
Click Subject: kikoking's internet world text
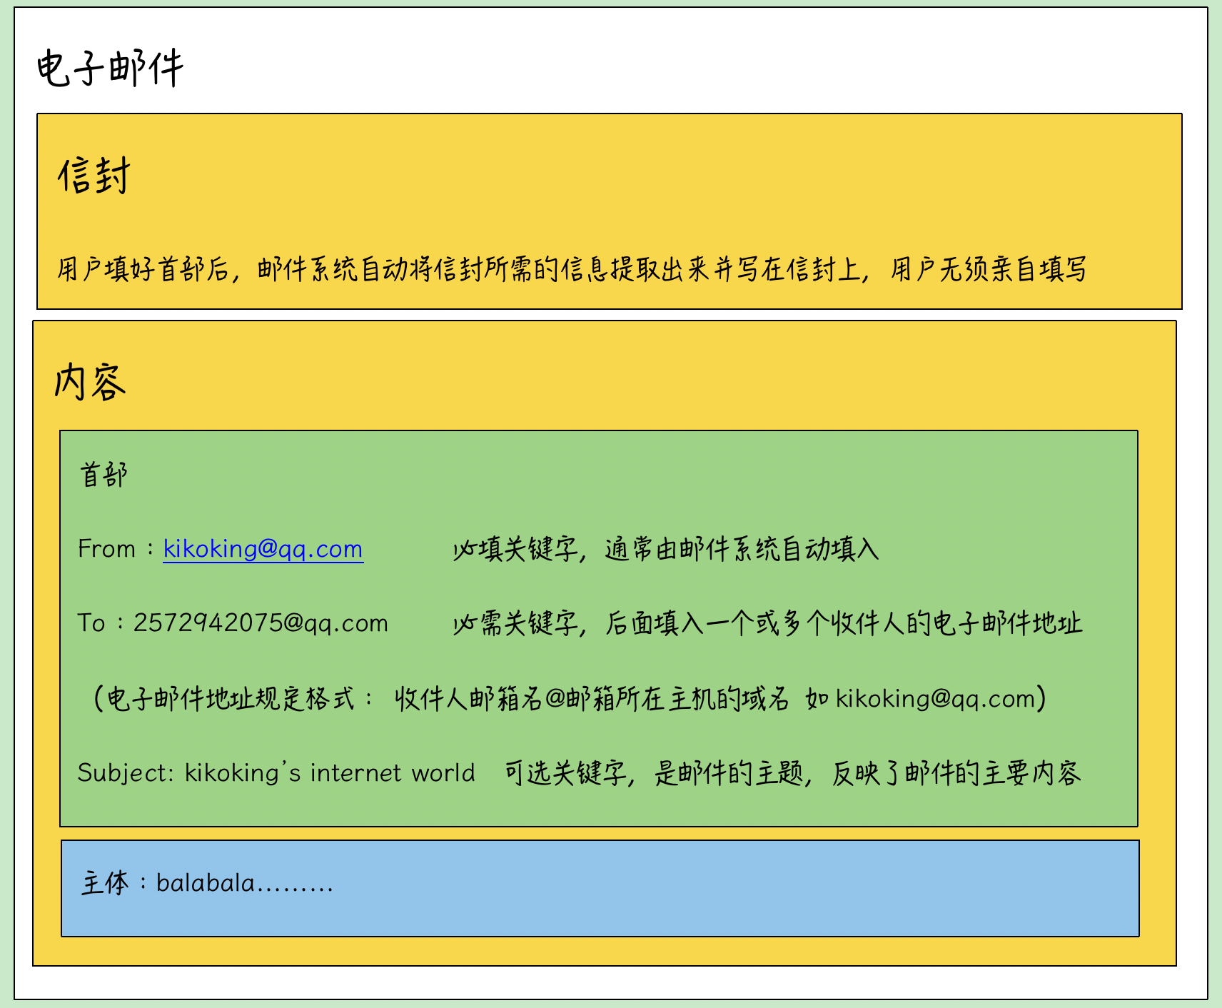tap(276, 773)
